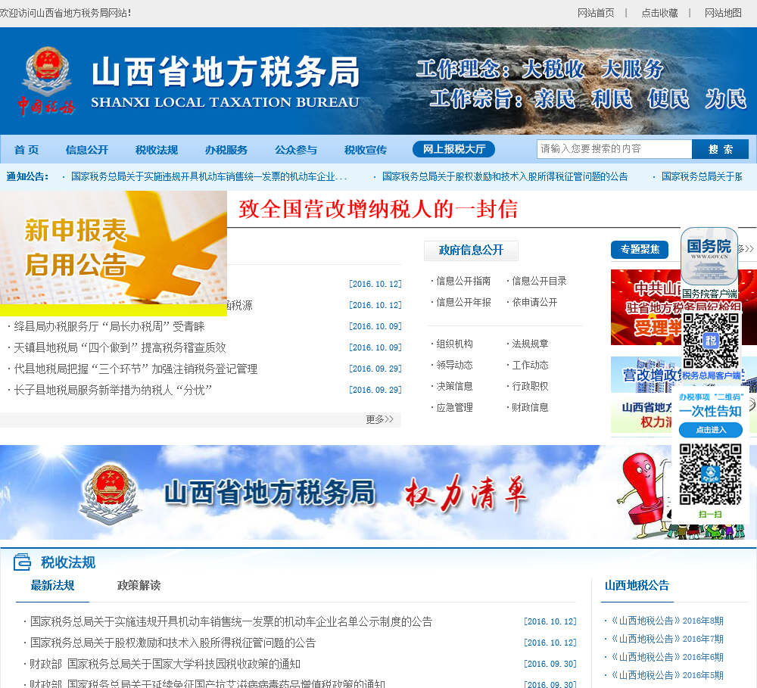The height and width of the screenshot is (688, 757).
Task: Open 决策信息 link
Action: click(x=454, y=386)
